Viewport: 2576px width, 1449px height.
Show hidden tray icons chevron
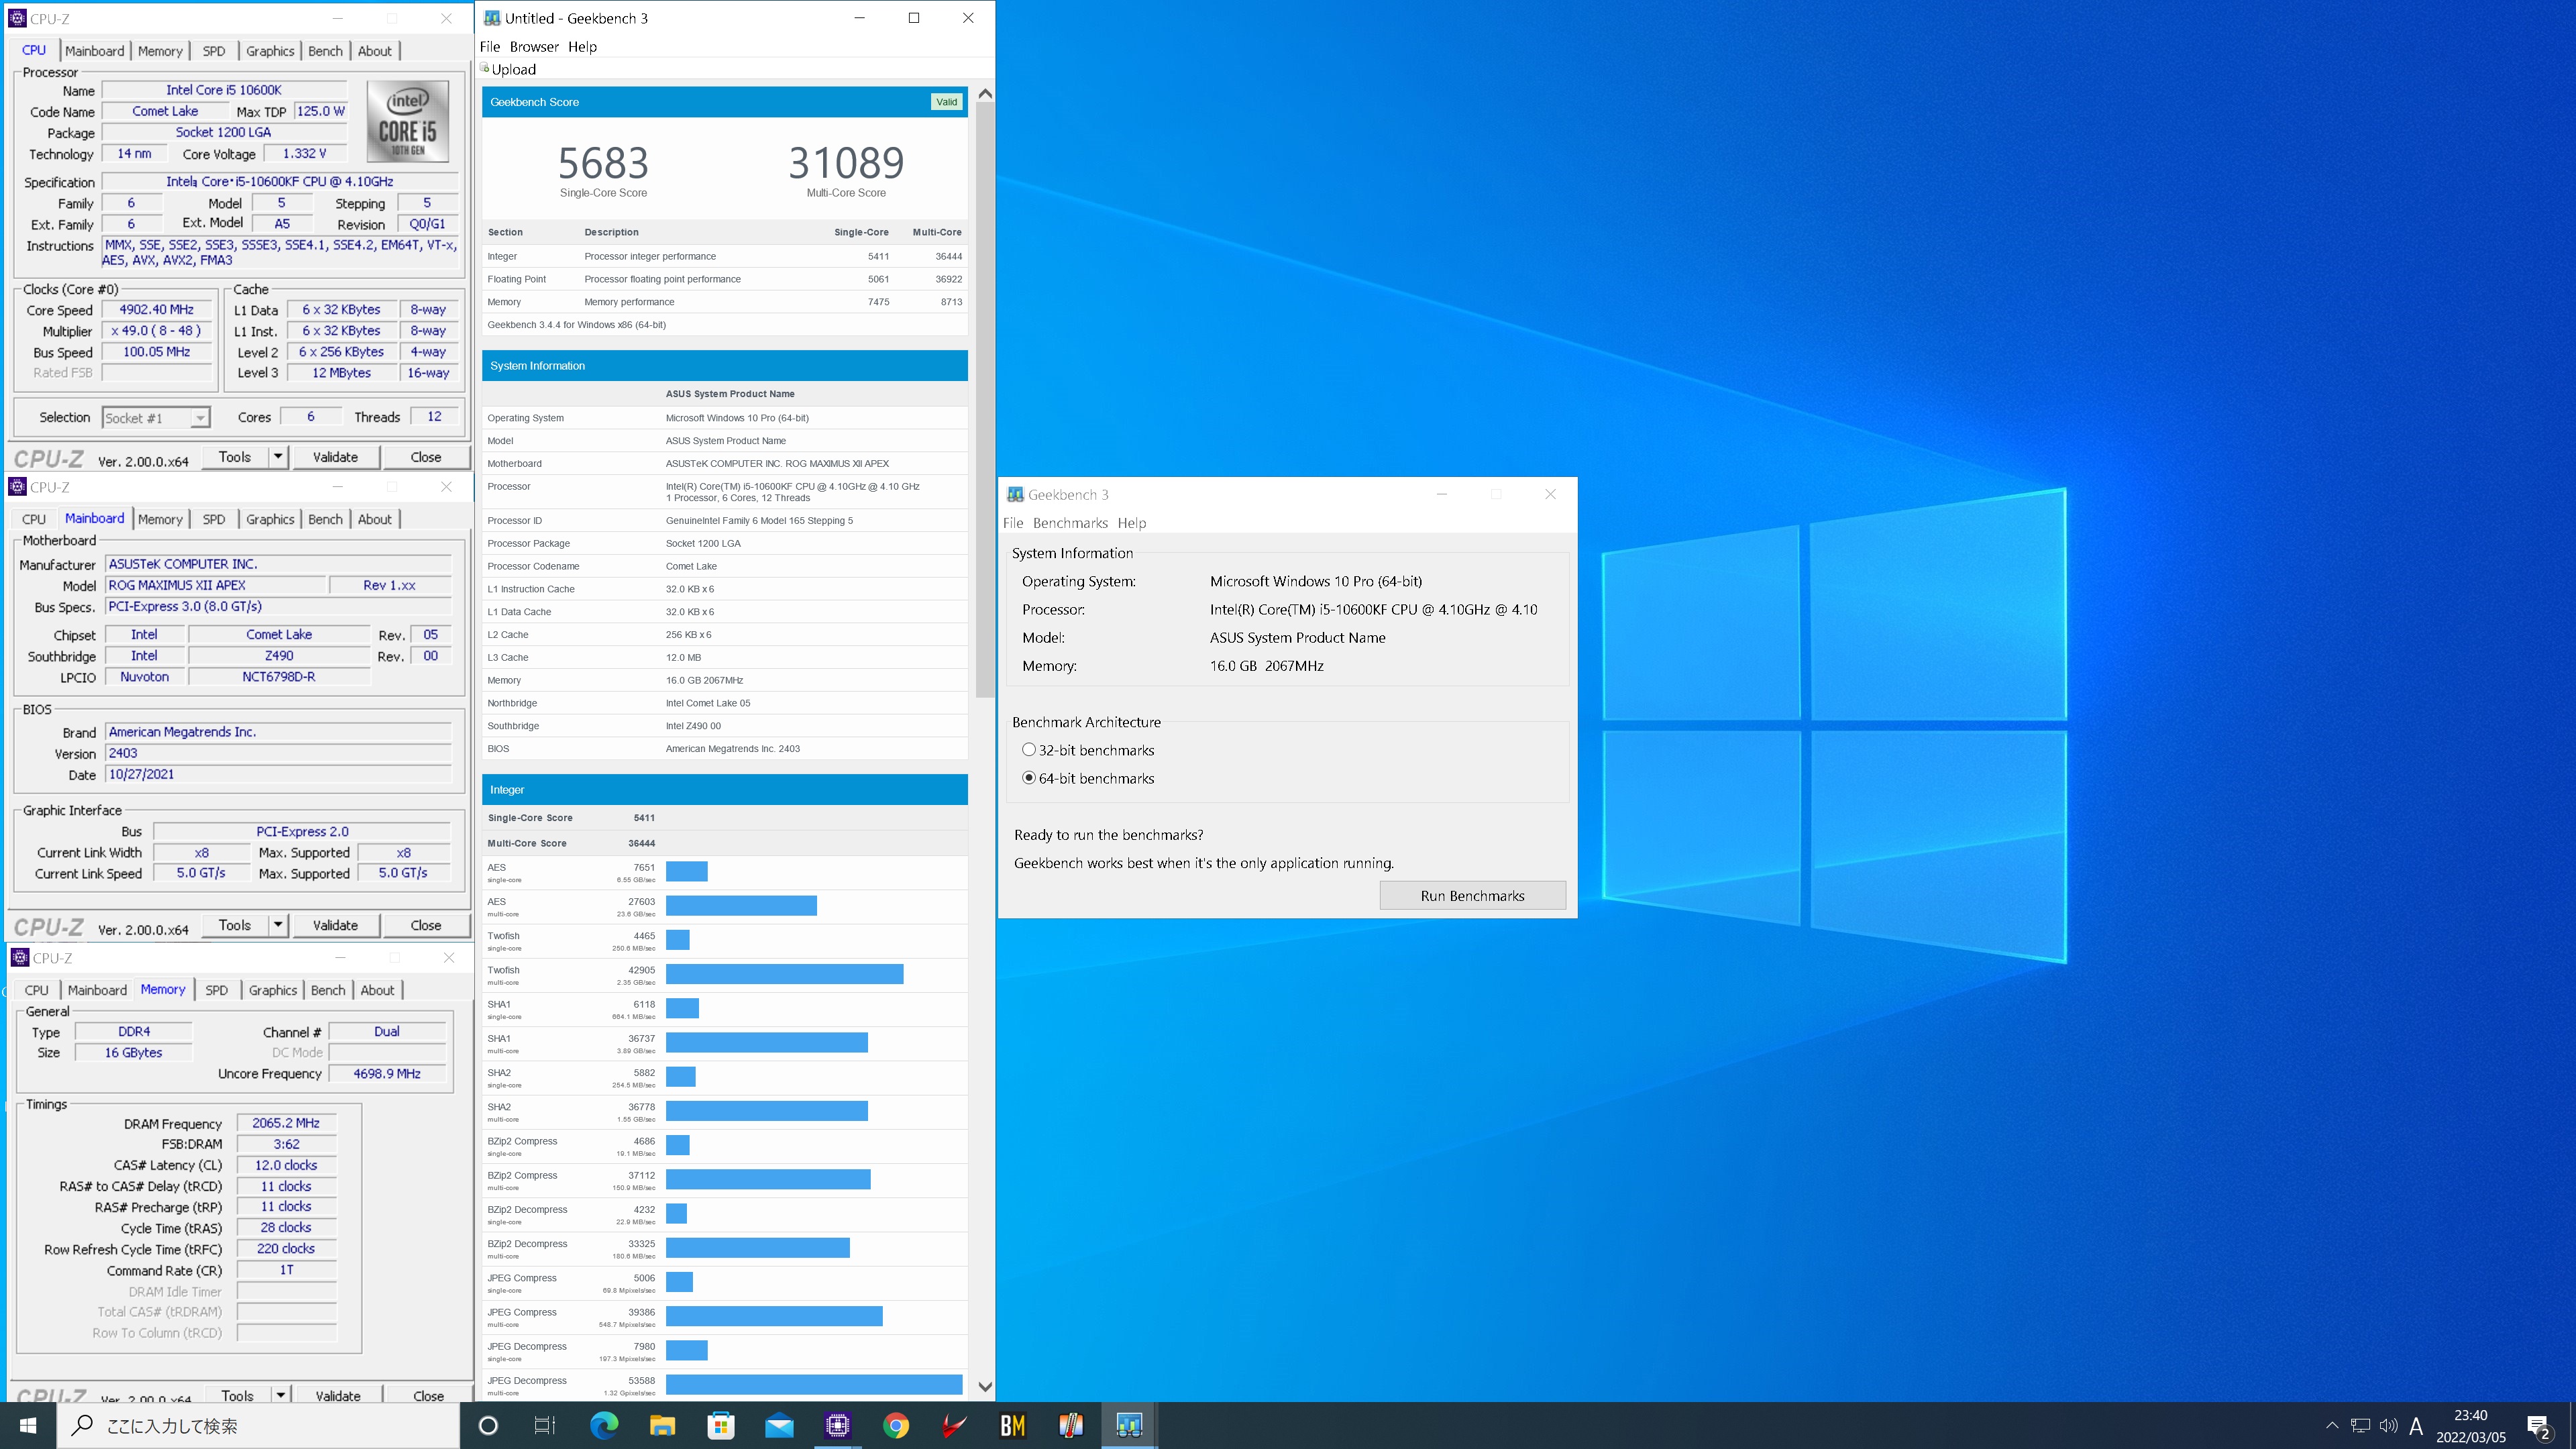2332,1425
